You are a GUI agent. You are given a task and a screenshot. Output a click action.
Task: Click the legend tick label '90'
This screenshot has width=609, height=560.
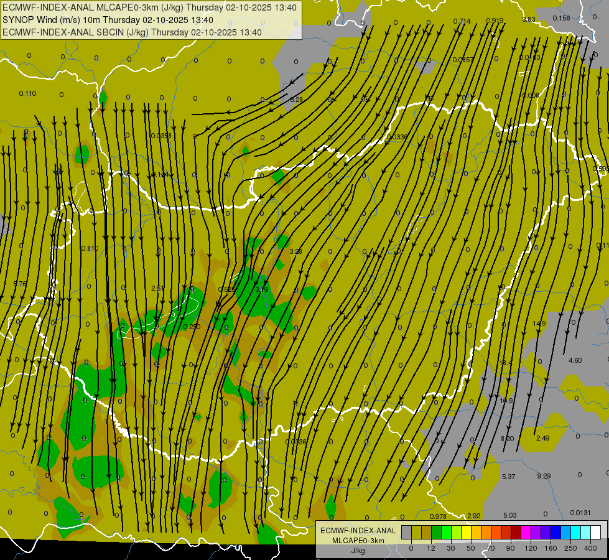510,548
